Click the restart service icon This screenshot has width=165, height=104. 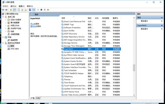(x=48, y=10)
